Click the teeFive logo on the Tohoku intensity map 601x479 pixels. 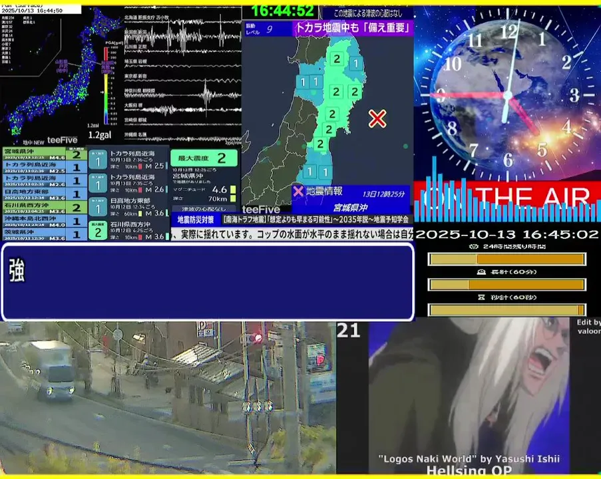point(261,210)
